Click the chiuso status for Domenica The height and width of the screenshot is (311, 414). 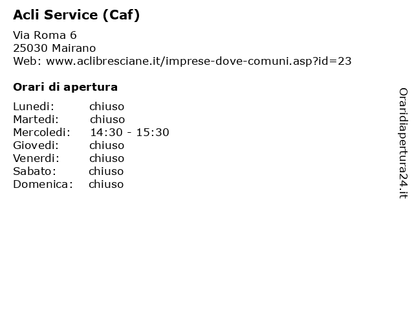tap(106, 184)
